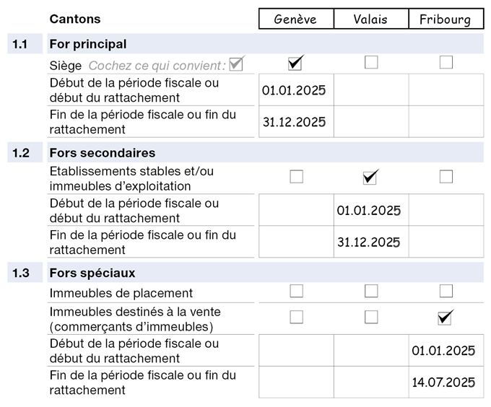Untick Etablissements stables for Valais
The height and width of the screenshot is (407, 491).
pyautogui.click(x=371, y=177)
